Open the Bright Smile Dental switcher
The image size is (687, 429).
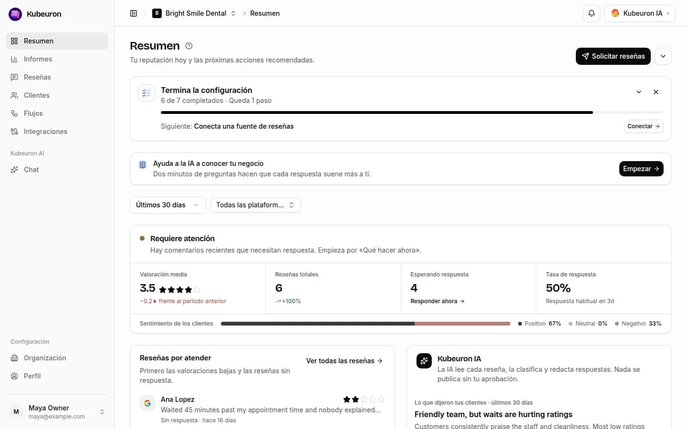[194, 13]
